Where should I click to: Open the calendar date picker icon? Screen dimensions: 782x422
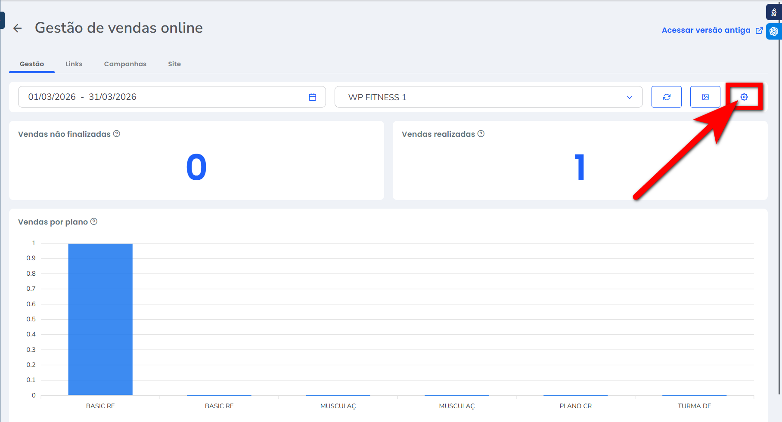313,97
